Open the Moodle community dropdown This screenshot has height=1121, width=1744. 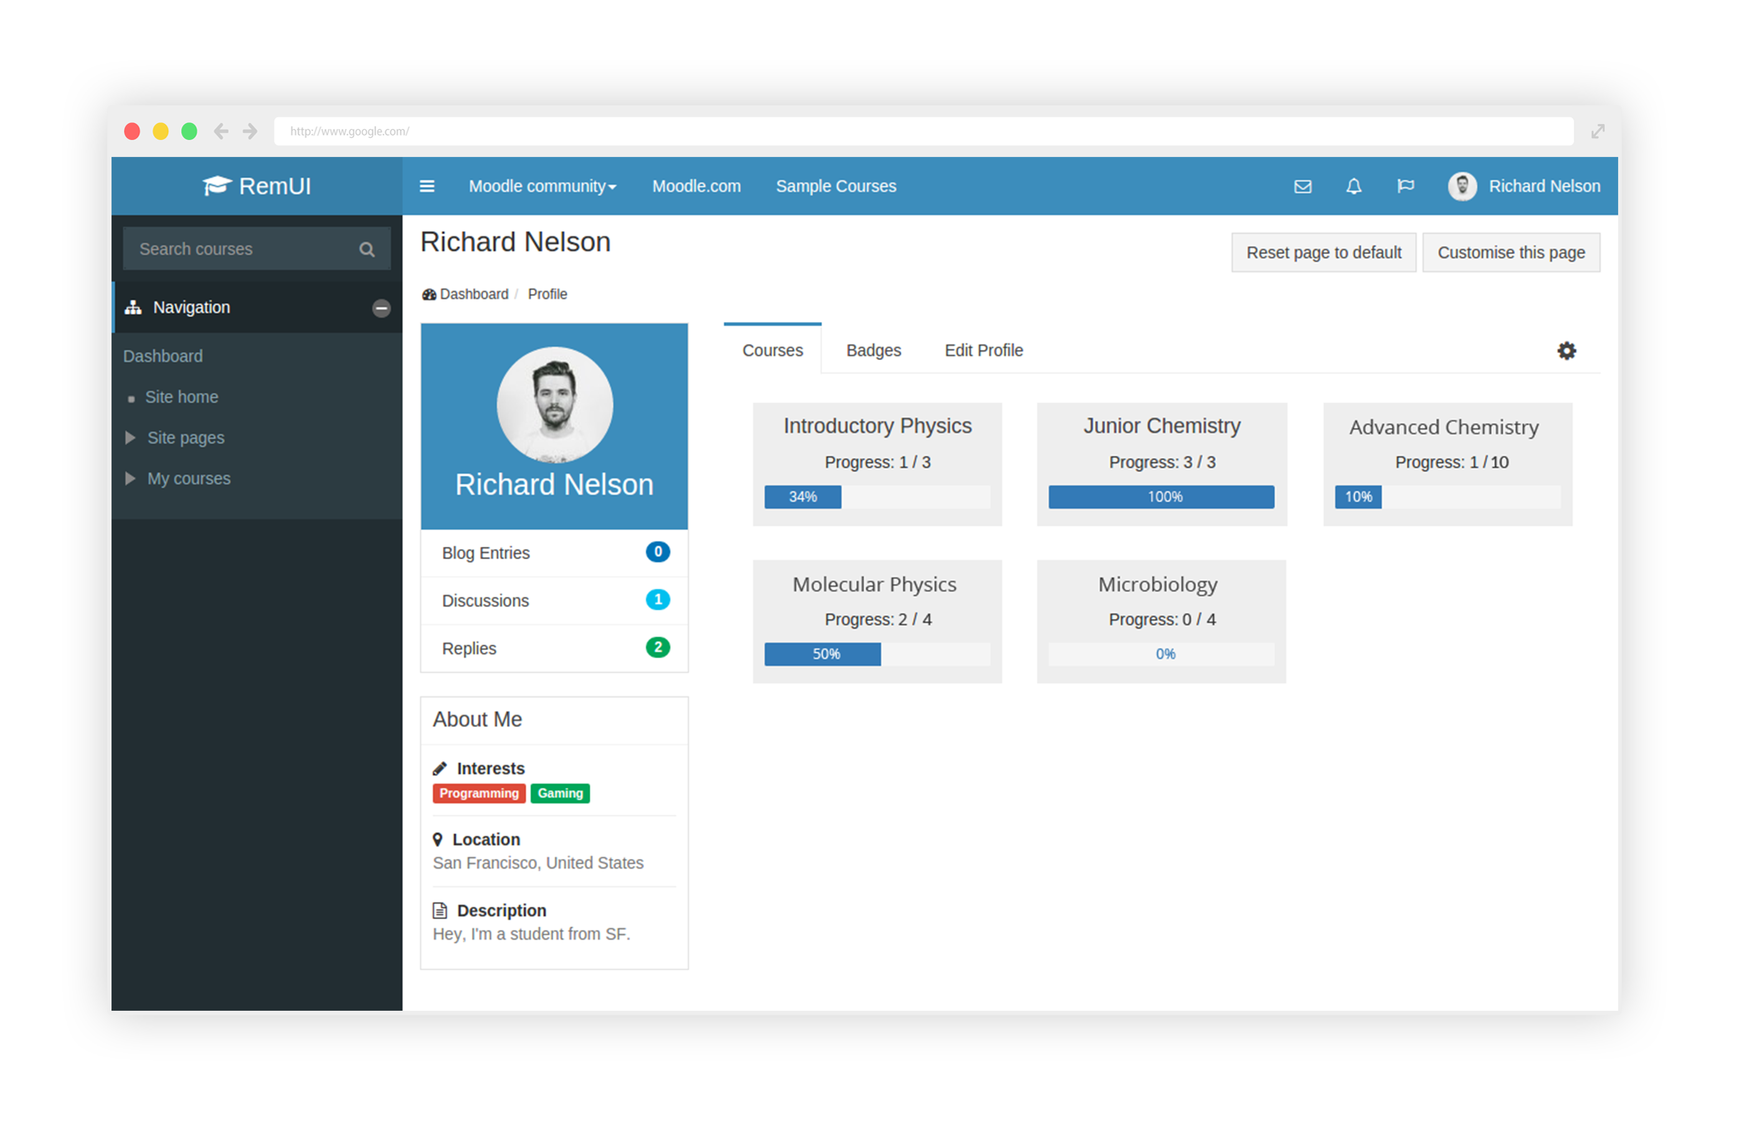tap(541, 186)
